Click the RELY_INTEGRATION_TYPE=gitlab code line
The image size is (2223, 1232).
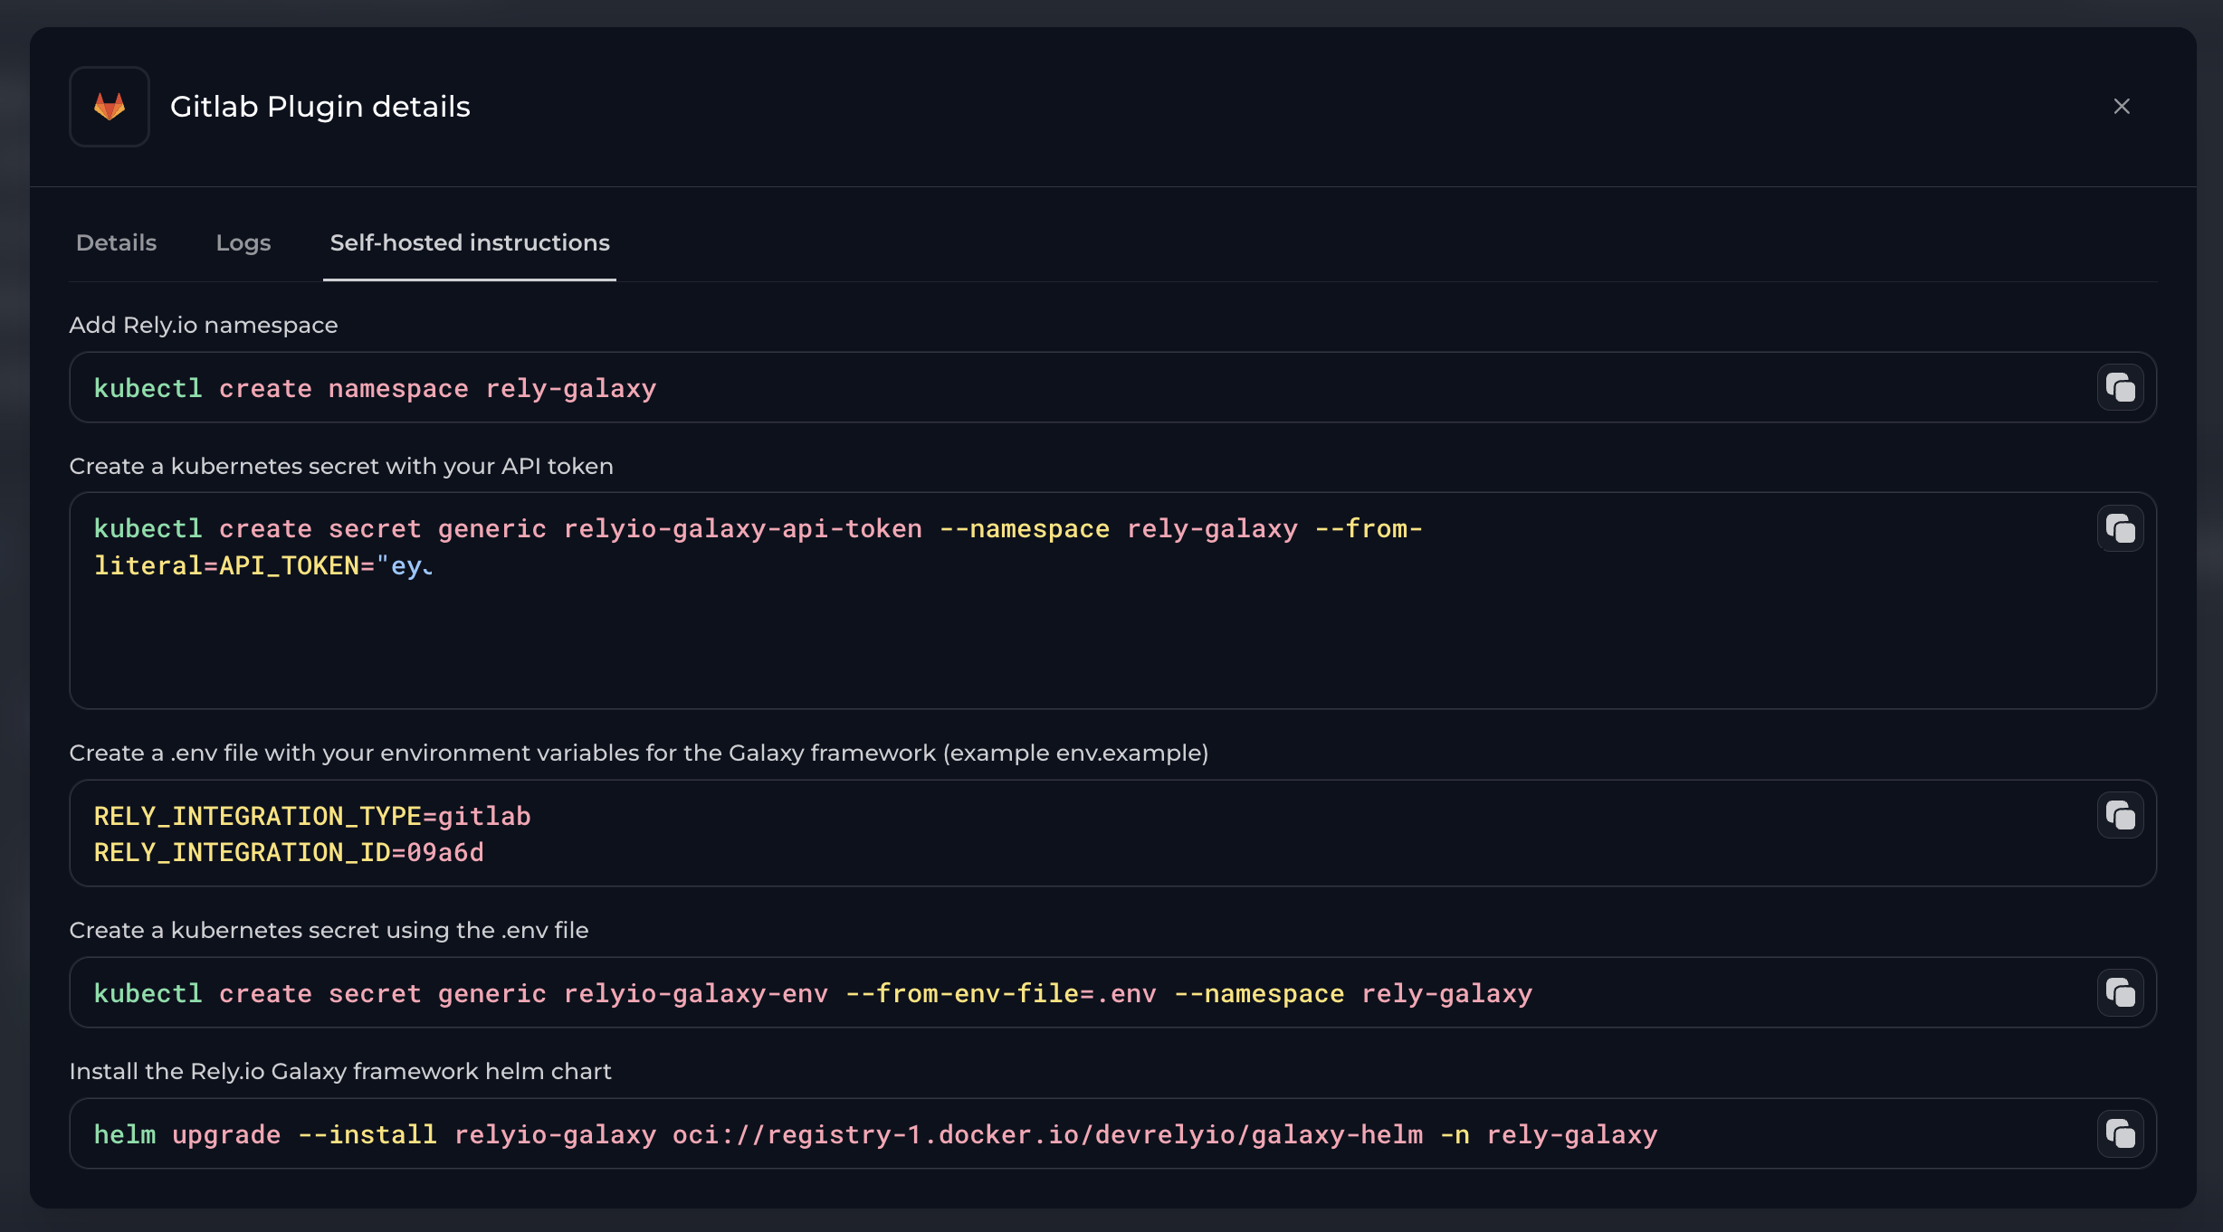pos(312,816)
